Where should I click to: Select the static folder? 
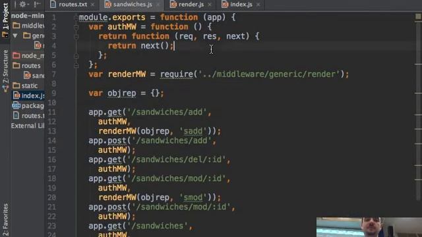[x=29, y=86]
